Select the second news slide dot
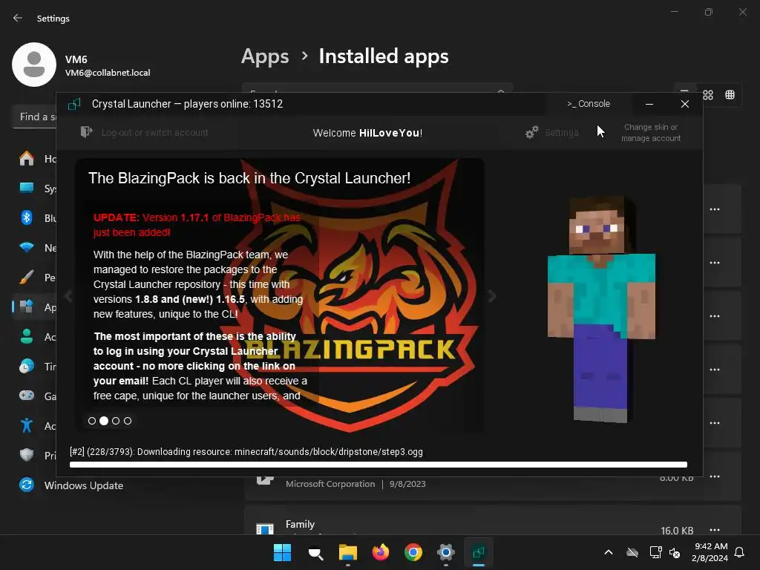This screenshot has width=760, height=570. click(104, 421)
